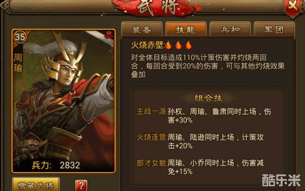Click the 雪藏武将 button
The image size is (305, 191).
pos(36,185)
